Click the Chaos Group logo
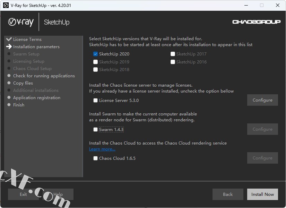Viewport: 286px width, 208px height. coord(256,22)
